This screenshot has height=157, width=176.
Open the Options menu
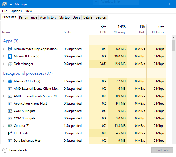pos(16,11)
